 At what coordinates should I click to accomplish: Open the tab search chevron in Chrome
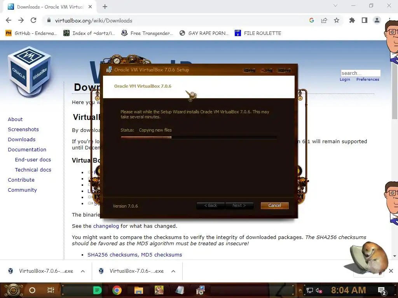tap(335, 5)
